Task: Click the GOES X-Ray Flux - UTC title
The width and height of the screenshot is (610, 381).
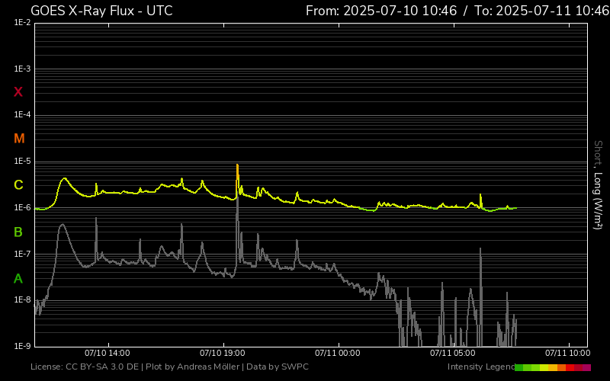Action: (x=101, y=11)
